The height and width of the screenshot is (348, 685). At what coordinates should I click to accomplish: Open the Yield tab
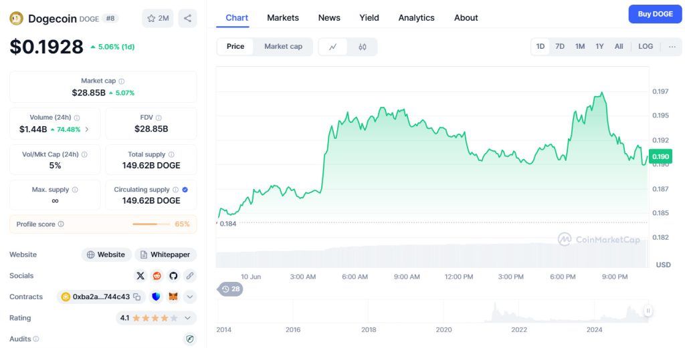pos(369,18)
